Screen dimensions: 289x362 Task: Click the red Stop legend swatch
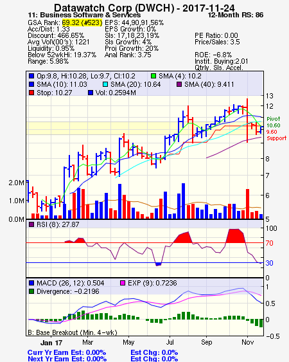[31, 93]
